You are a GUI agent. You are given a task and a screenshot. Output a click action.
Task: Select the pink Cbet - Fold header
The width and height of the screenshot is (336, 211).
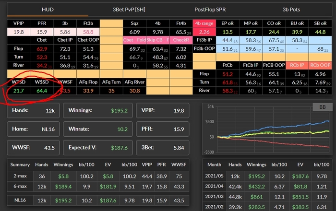pos(134,40)
